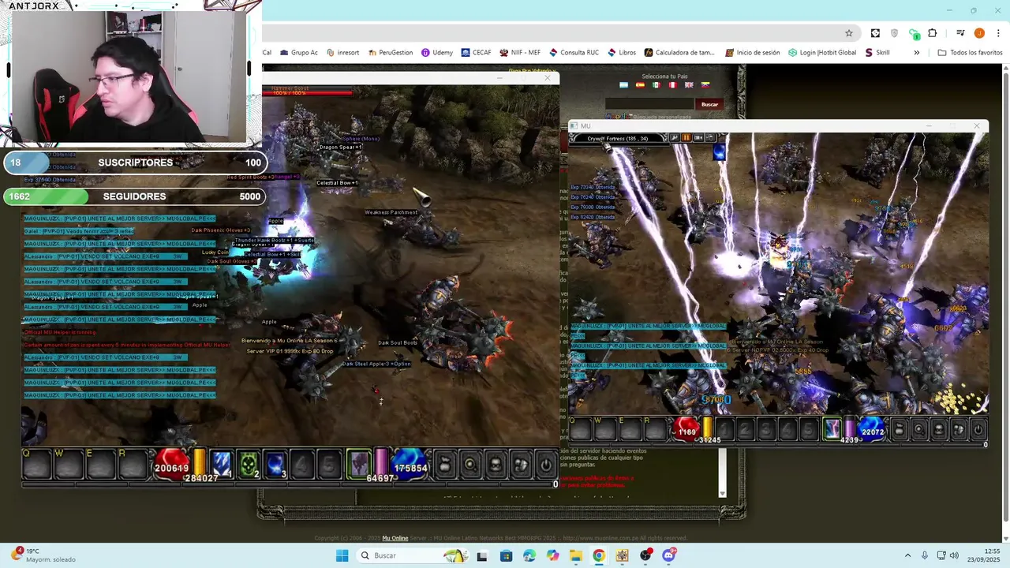This screenshot has width=1010, height=568.
Task: Click the active skill icon in left MU window
Action: point(359,464)
